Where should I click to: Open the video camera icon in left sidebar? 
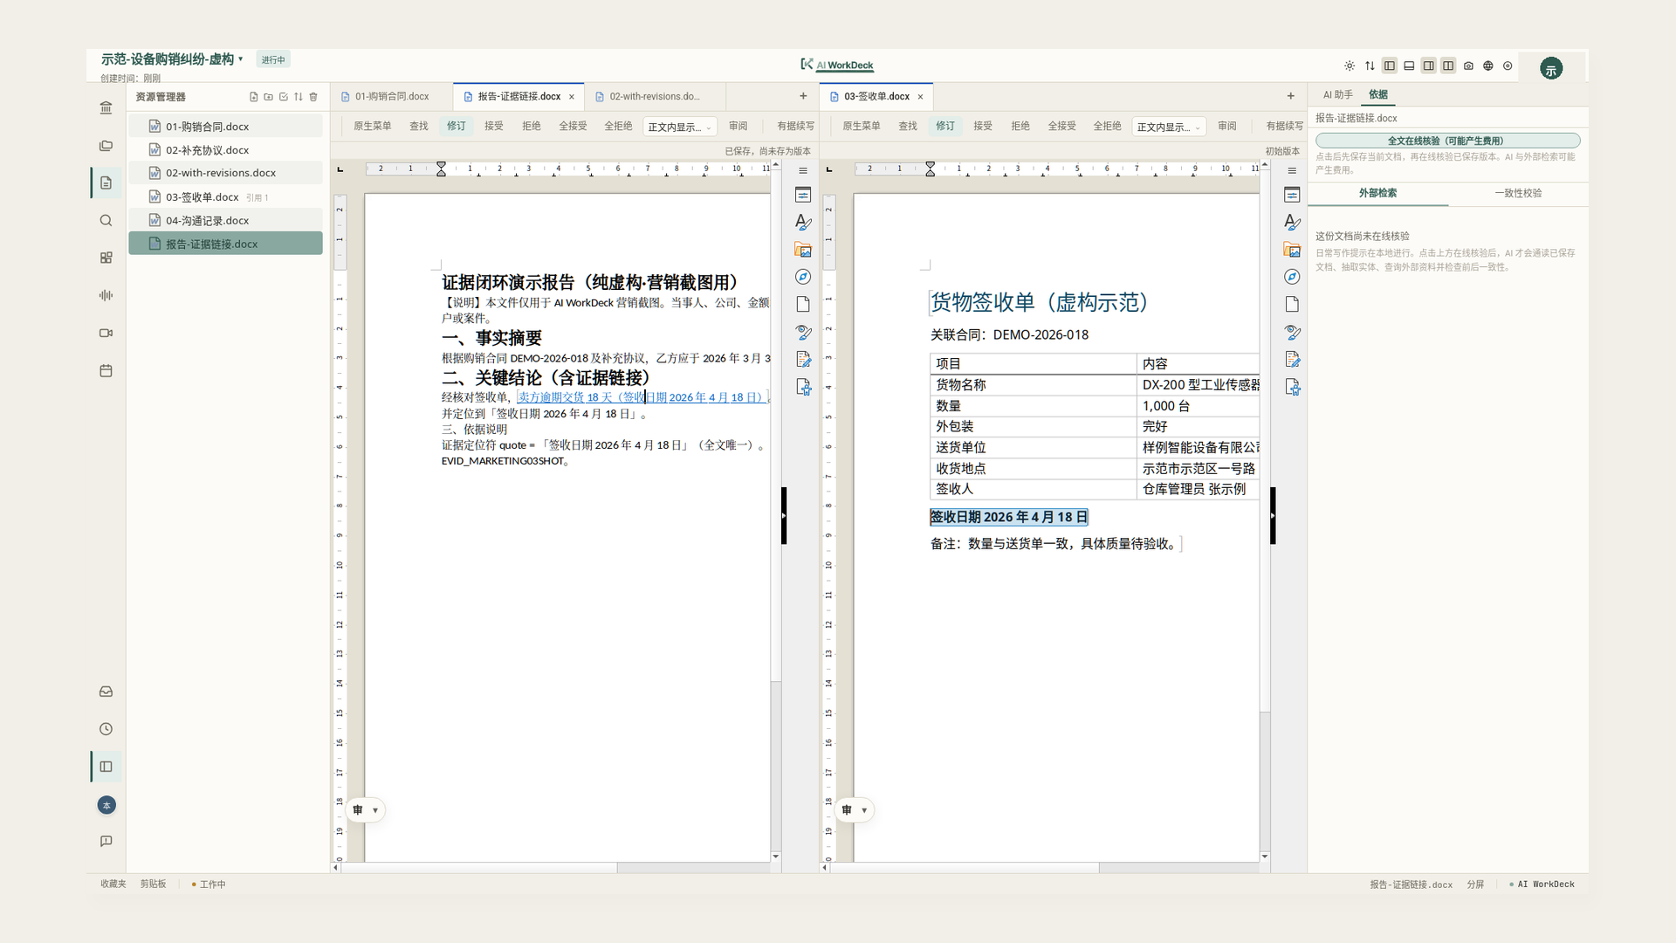coord(106,333)
